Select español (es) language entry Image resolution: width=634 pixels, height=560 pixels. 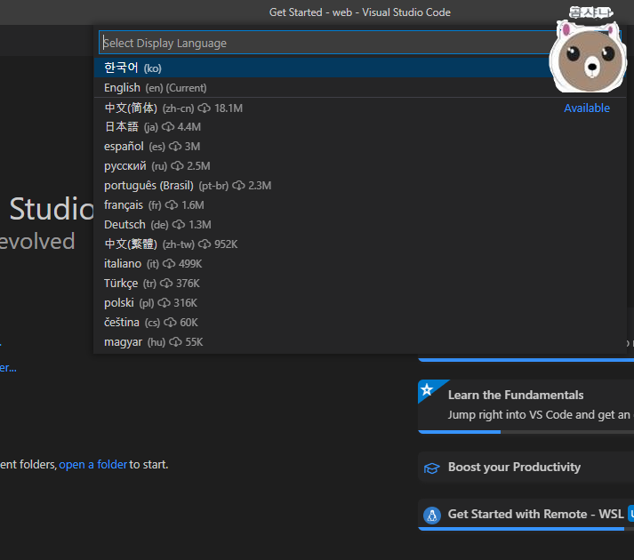point(360,147)
